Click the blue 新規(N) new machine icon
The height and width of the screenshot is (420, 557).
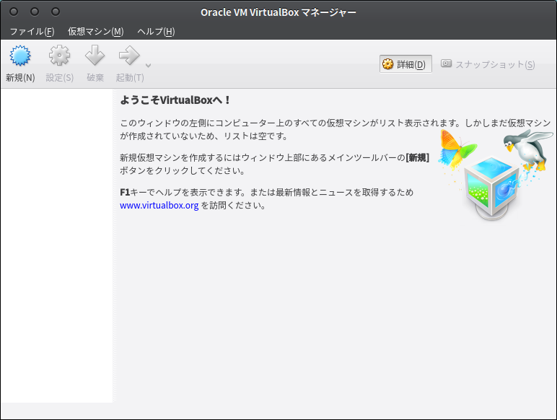coord(20,56)
